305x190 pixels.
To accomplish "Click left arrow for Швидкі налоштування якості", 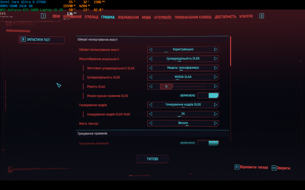I will [151, 50].
